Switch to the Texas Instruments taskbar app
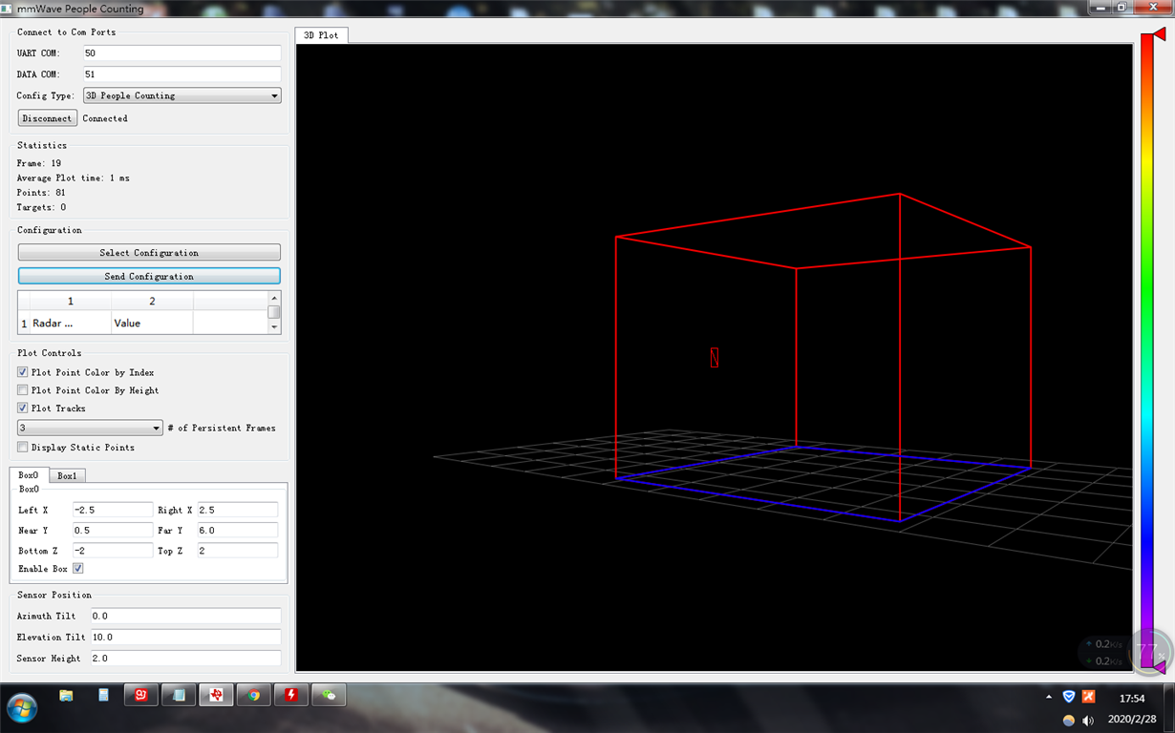This screenshot has height=733, width=1175. 216,696
